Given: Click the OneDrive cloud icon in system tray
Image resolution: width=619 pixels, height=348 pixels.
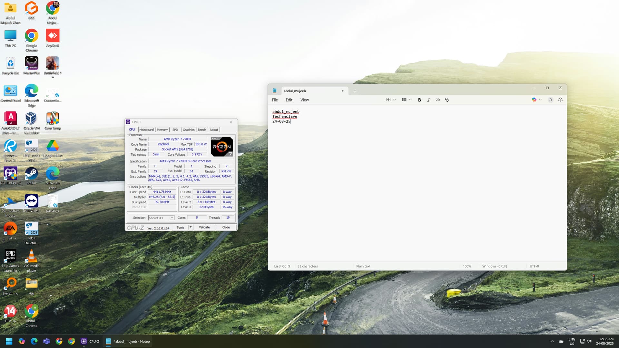Looking at the screenshot, I should (x=561, y=341).
